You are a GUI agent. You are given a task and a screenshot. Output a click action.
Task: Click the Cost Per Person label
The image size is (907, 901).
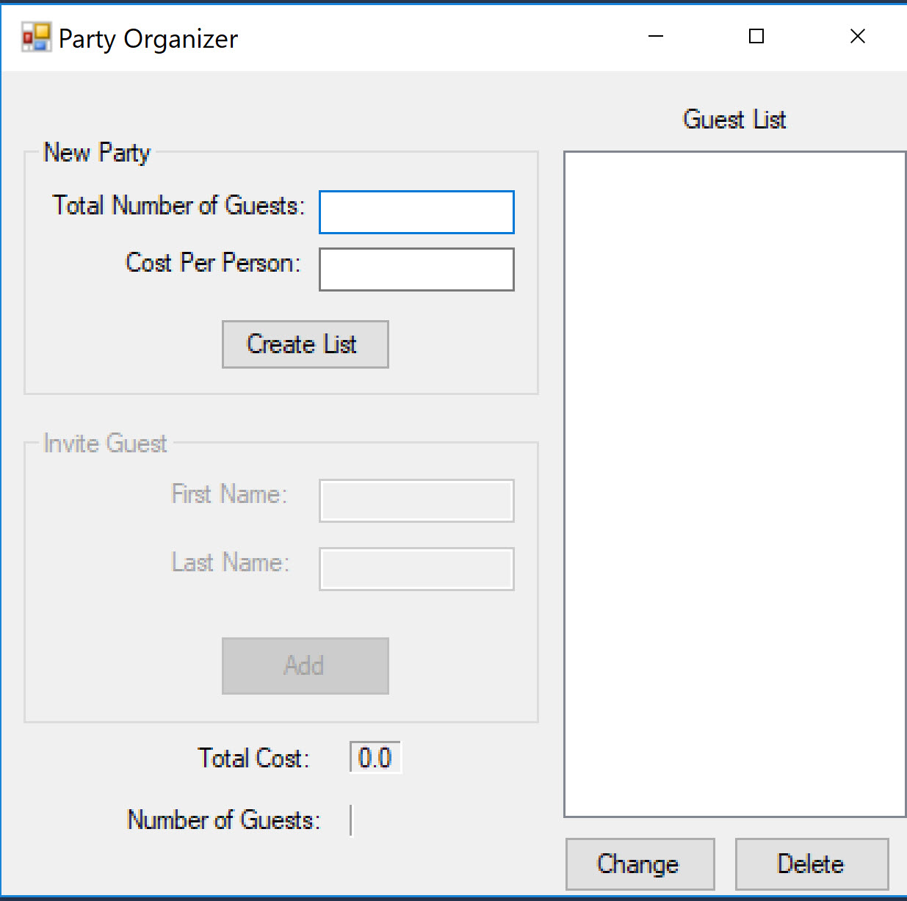(x=213, y=263)
